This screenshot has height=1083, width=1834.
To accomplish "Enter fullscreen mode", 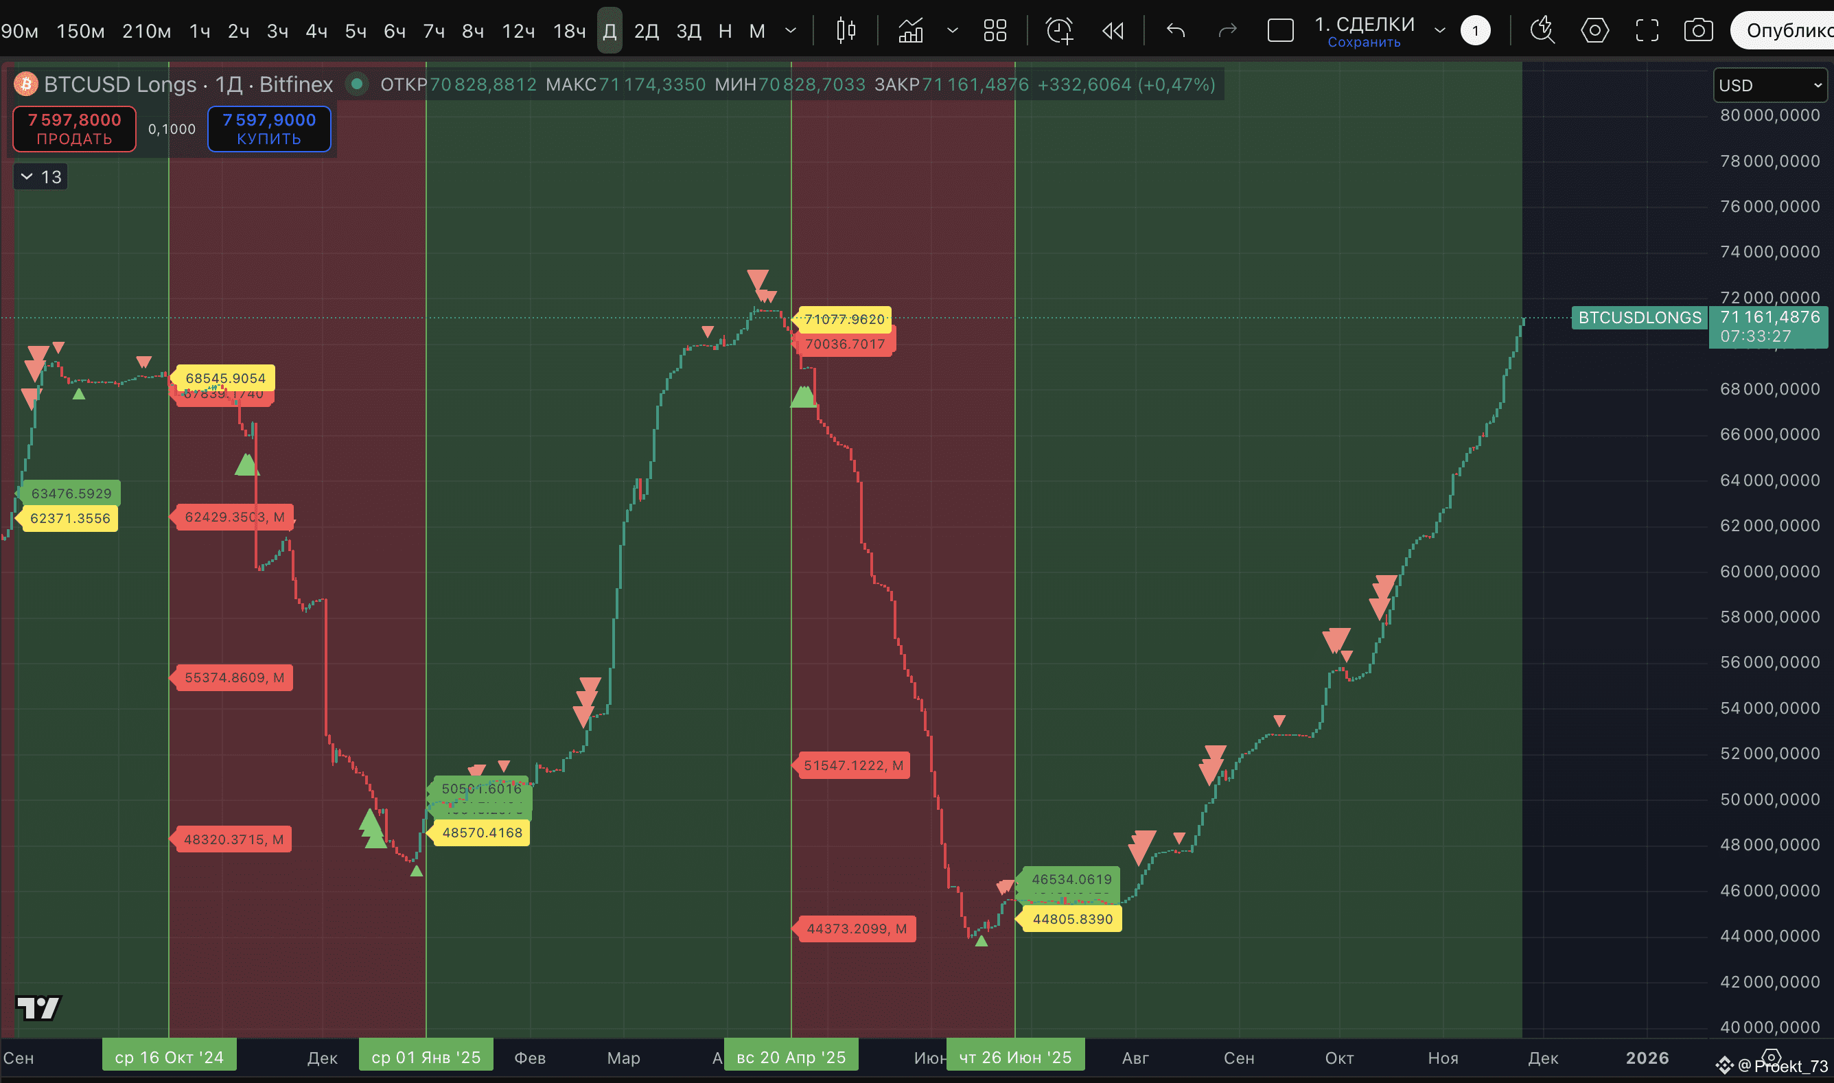I will (1647, 31).
